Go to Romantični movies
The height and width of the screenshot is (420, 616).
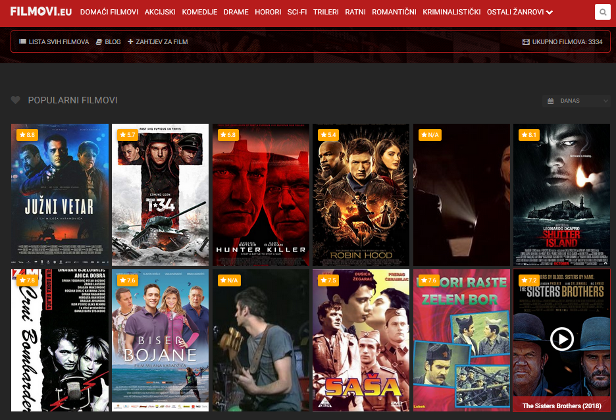(x=394, y=13)
